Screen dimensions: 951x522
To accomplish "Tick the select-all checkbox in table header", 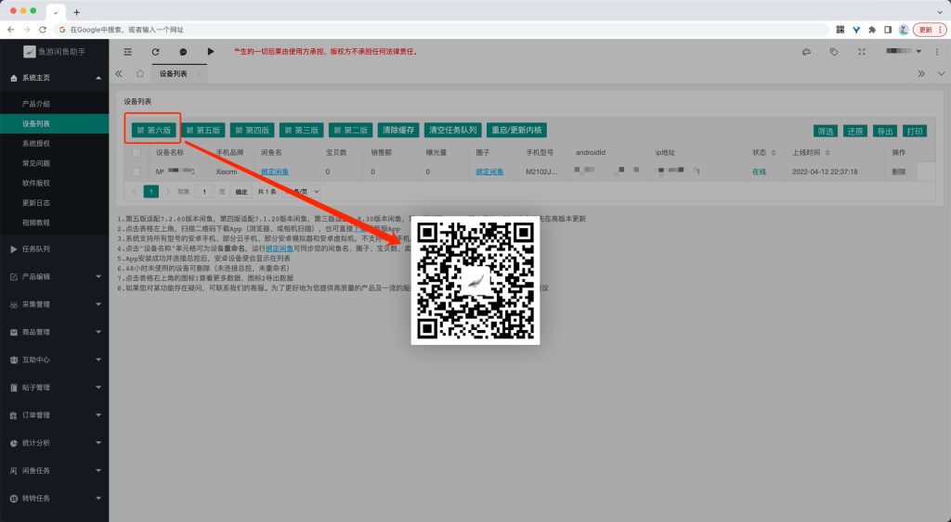I will 137,152.
